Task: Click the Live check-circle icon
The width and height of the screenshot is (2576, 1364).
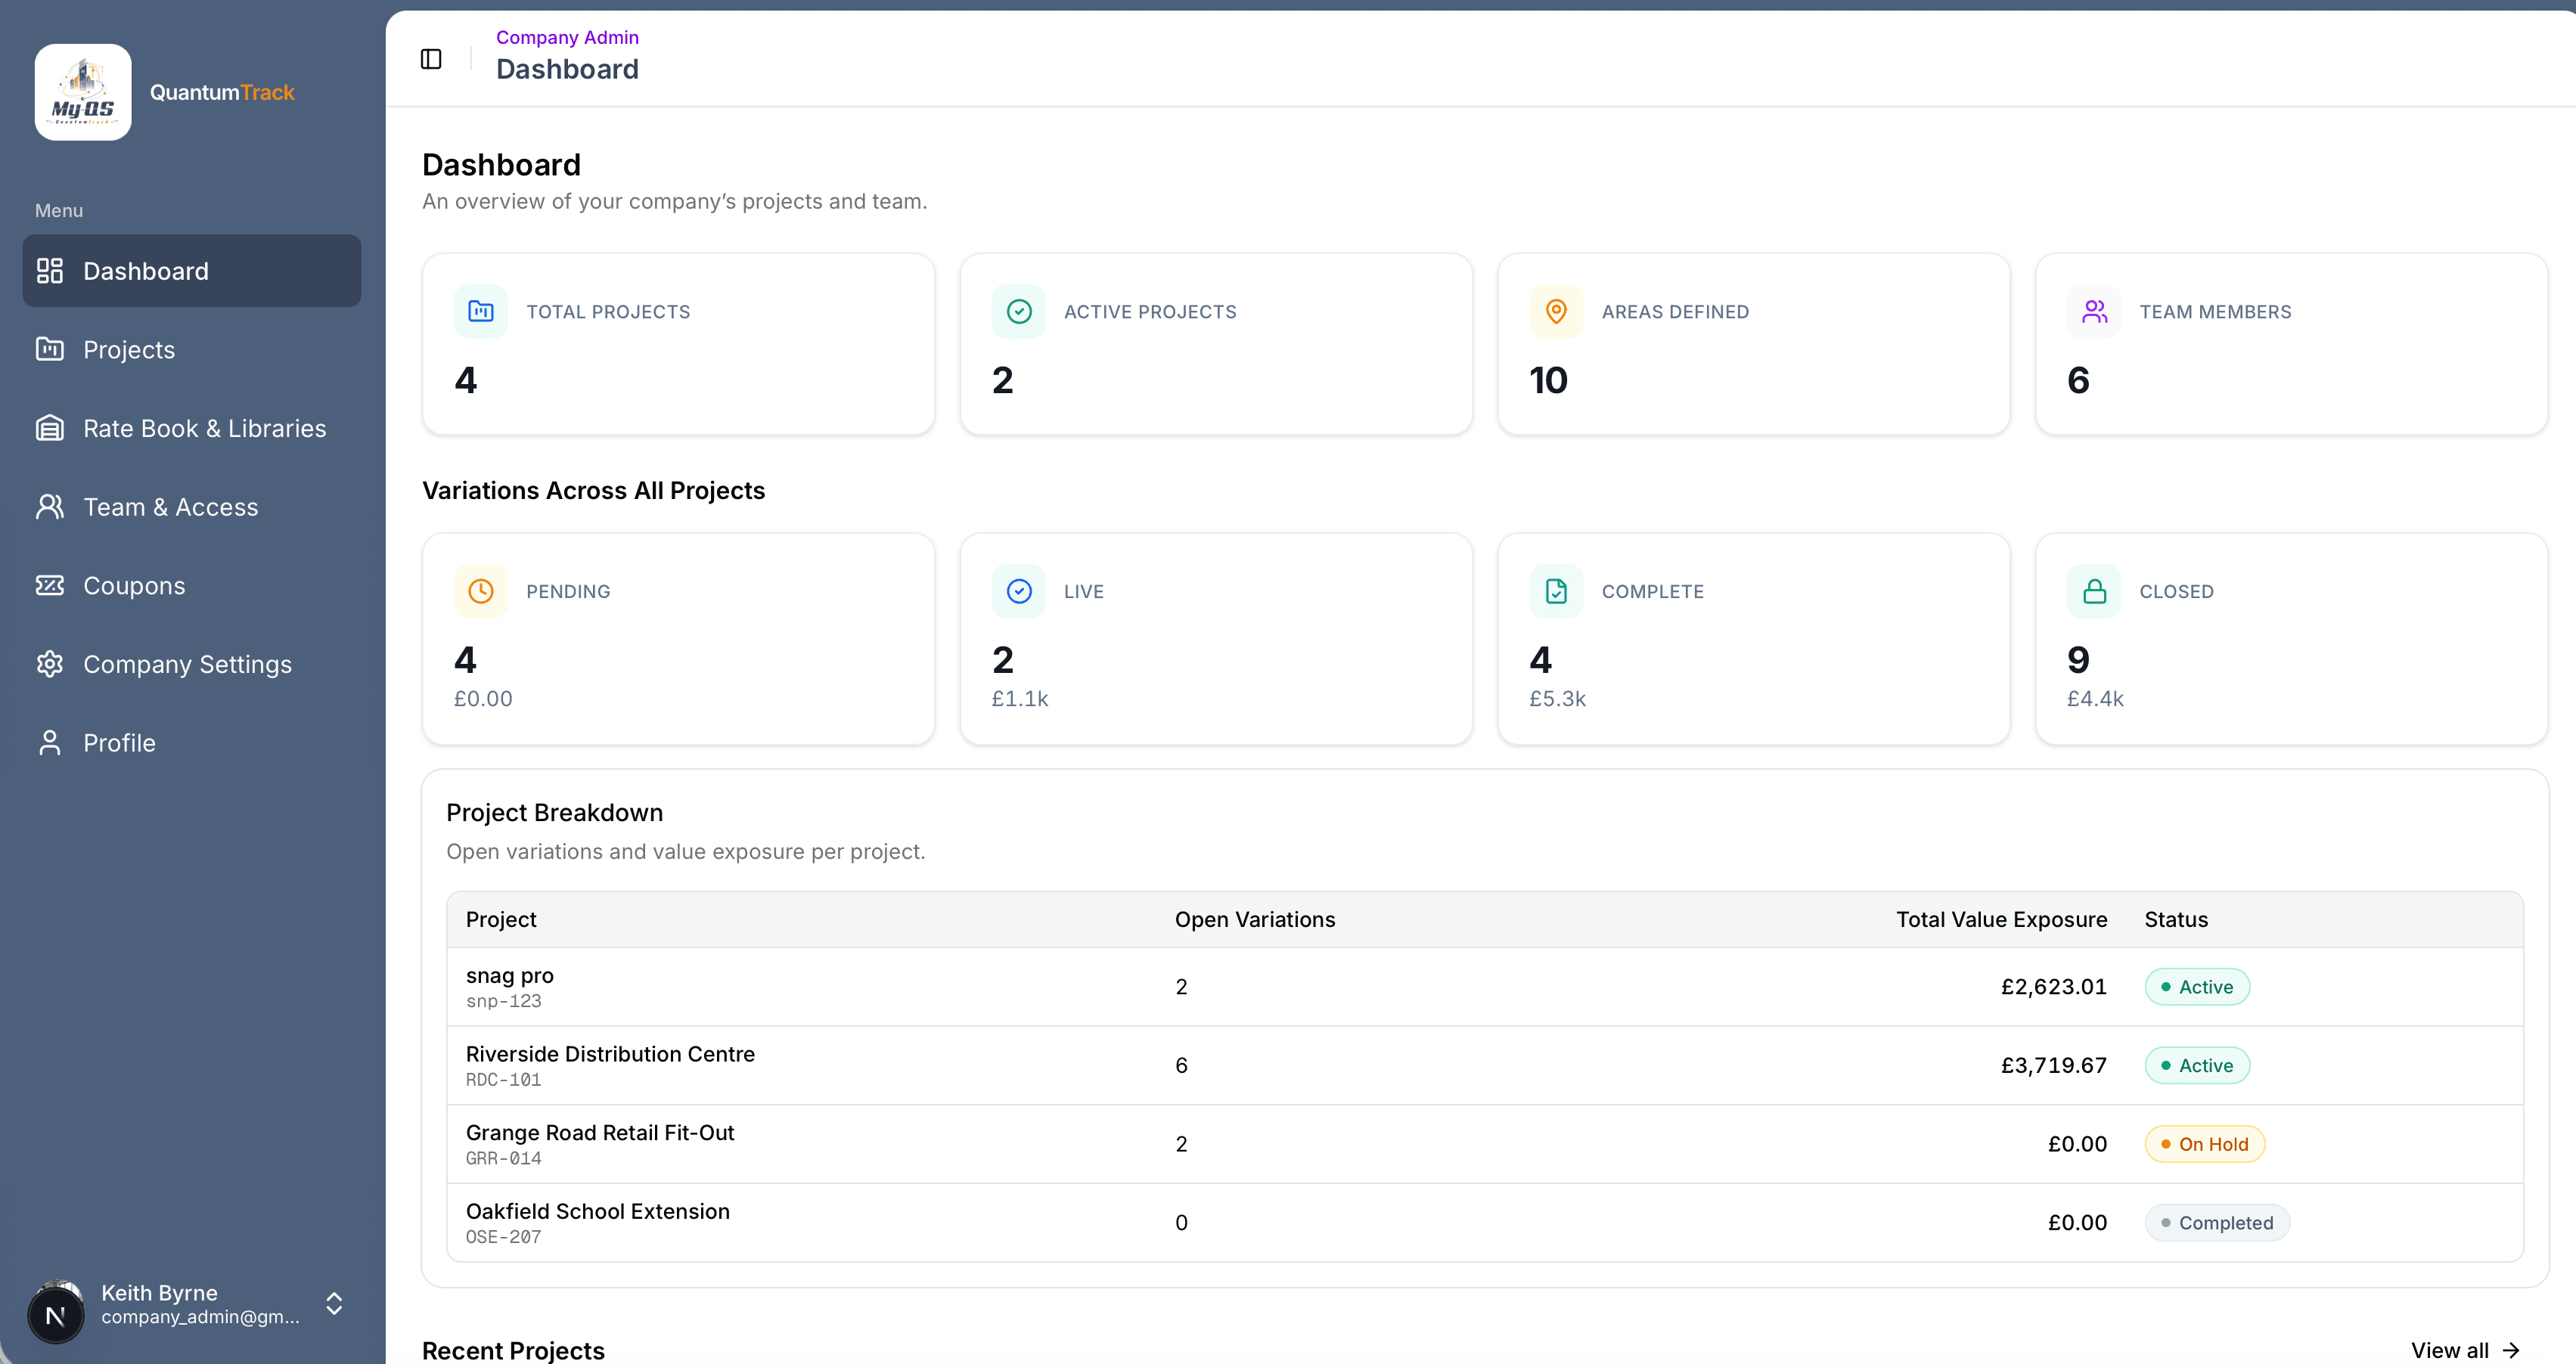Action: (x=1019, y=592)
